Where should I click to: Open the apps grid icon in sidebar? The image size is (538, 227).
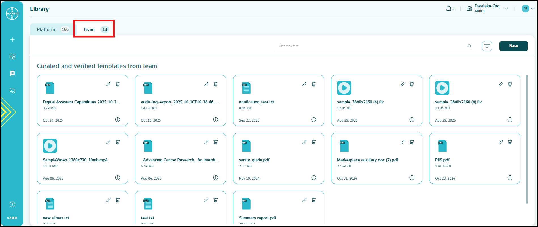[x=12, y=57]
